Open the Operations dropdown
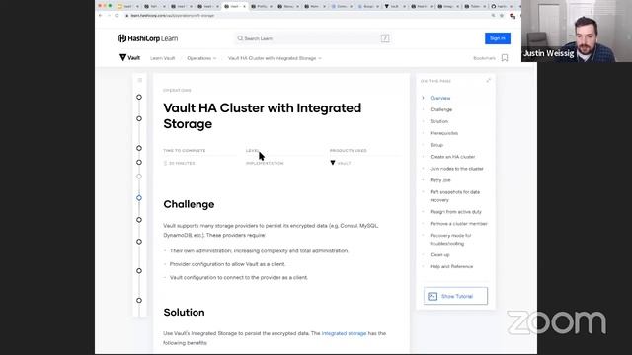The height and width of the screenshot is (355, 632). 201,58
